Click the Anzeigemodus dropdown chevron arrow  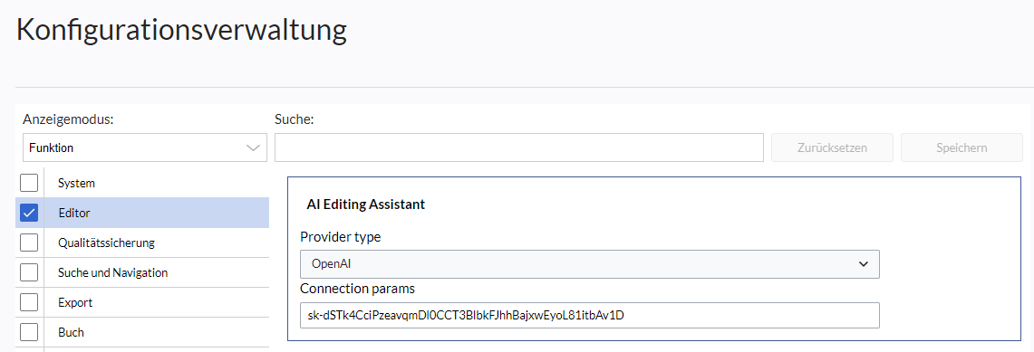click(253, 147)
